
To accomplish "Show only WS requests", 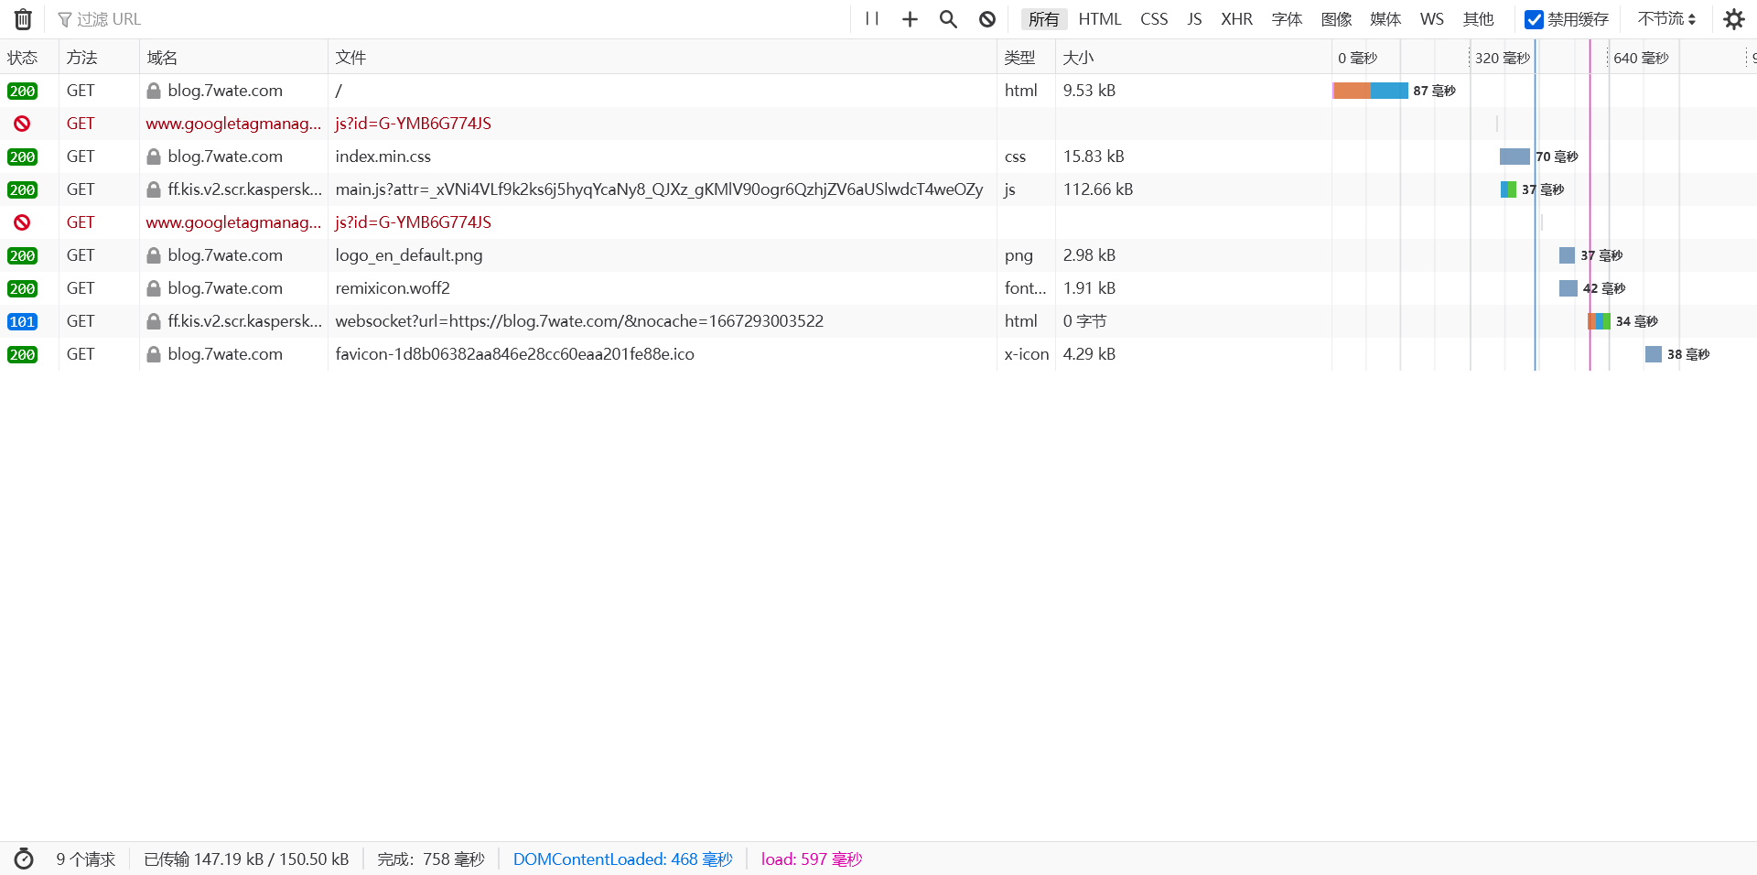I will pyautogui.click(x=1431, y=19).
